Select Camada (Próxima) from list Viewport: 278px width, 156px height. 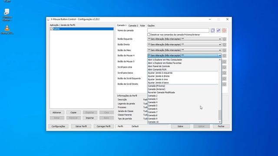coord(183,86)
